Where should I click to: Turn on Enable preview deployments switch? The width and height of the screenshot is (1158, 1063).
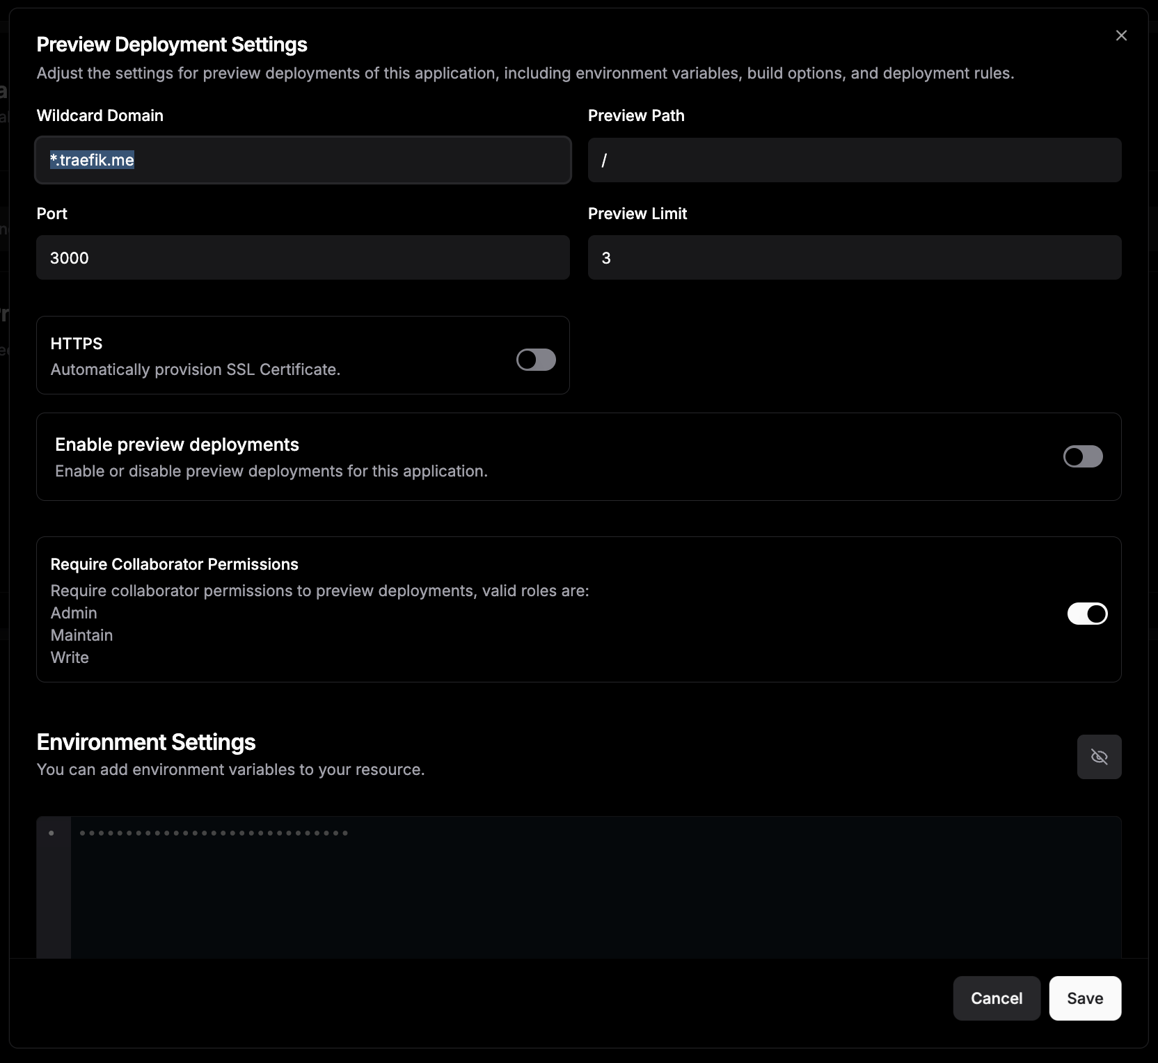tap(1083, 456)
